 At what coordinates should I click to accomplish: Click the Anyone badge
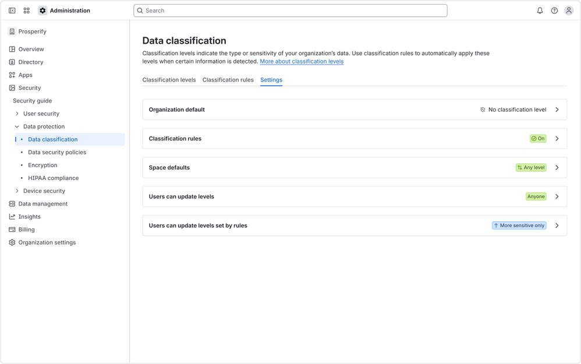pos(536,196)
